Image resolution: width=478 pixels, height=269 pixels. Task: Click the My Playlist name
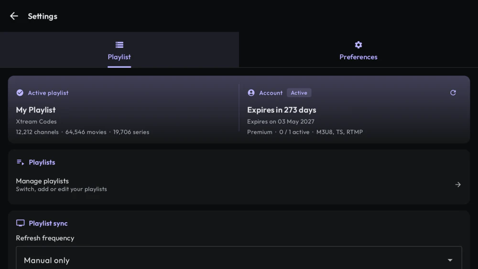[x=36, y=110]
